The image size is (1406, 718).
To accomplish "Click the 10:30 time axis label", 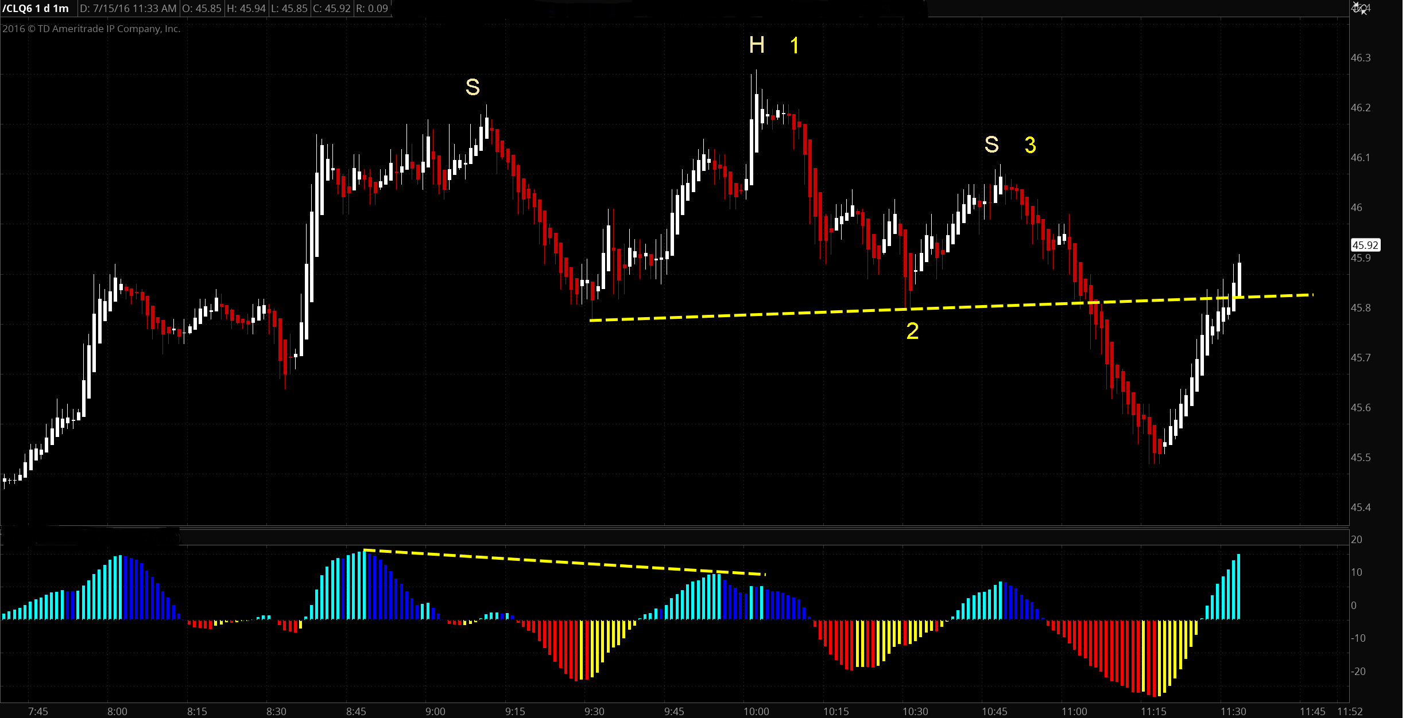I will [915, 712].
